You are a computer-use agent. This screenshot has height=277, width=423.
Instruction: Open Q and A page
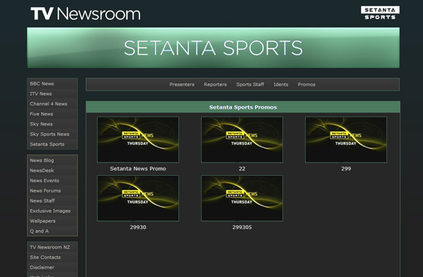pyautogui.click(x=39, y=231)
